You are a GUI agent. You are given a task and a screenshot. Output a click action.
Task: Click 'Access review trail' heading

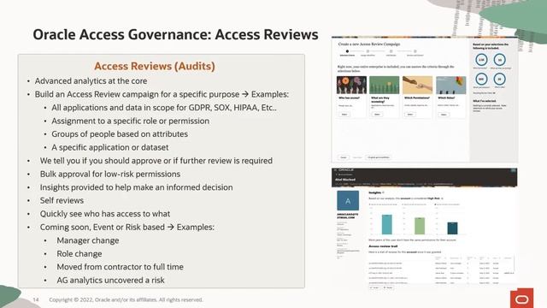383,246
